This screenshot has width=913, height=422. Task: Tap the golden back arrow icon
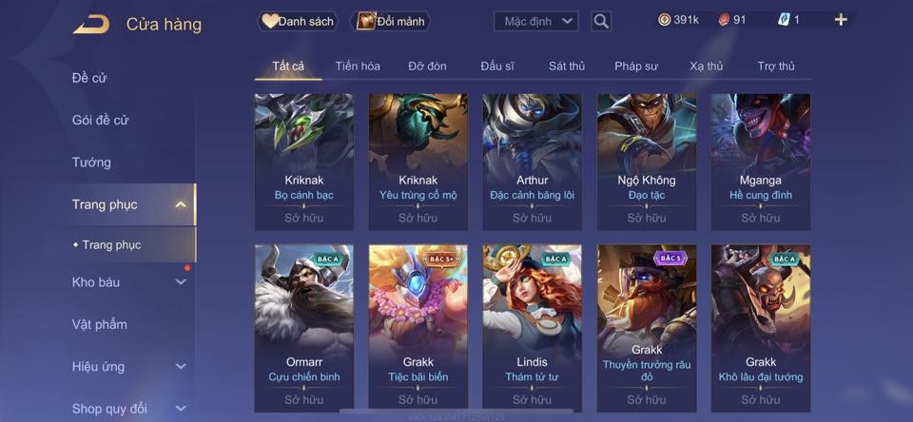91,25
